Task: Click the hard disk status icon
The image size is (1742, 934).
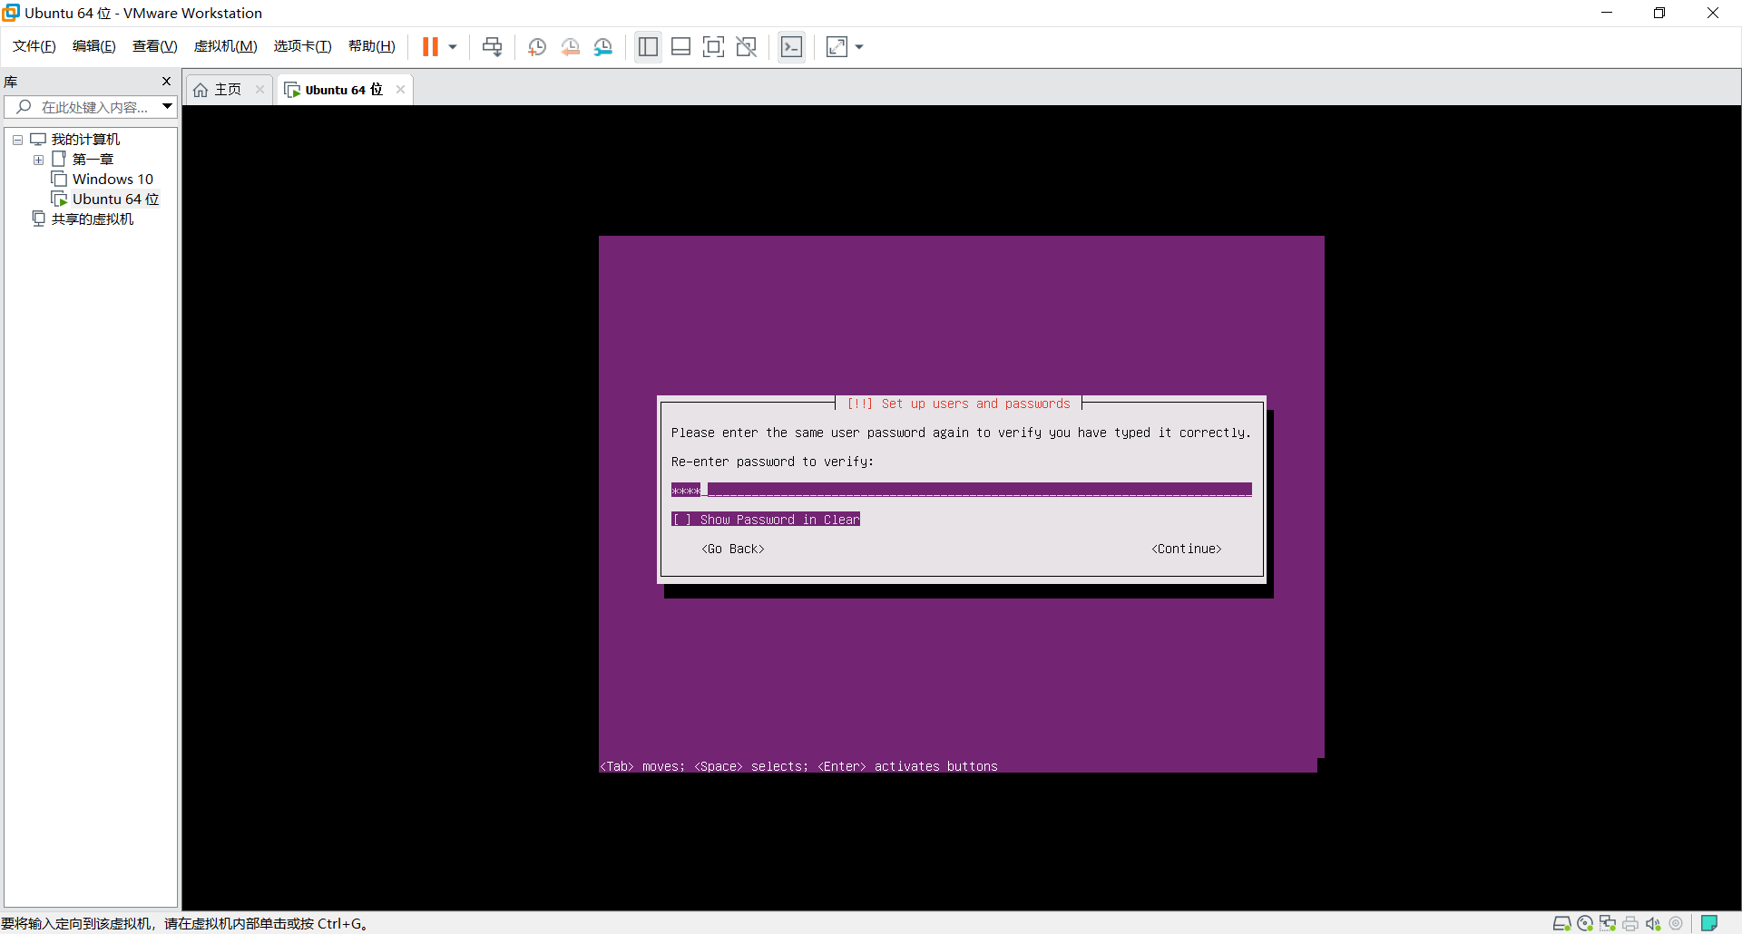Action: tap(1561, 923)
